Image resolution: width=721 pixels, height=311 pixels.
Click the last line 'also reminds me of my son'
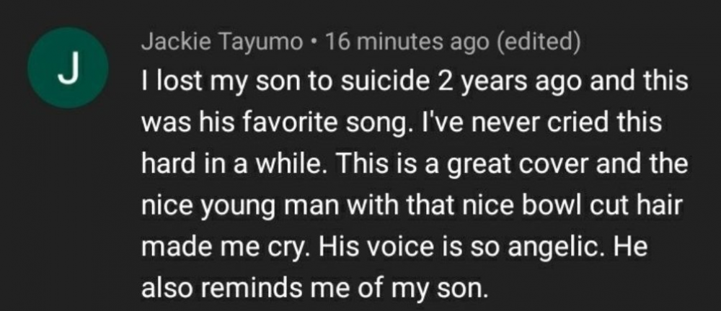point(314,288)
